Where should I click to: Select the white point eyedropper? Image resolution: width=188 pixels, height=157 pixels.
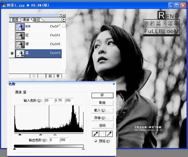(109, 134)
